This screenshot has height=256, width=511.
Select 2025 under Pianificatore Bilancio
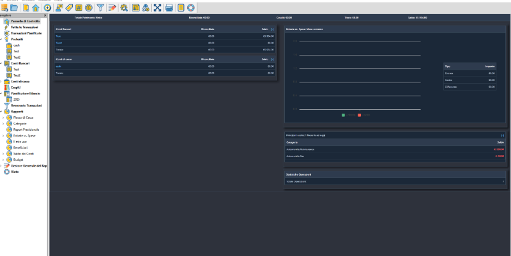[17, 100]
